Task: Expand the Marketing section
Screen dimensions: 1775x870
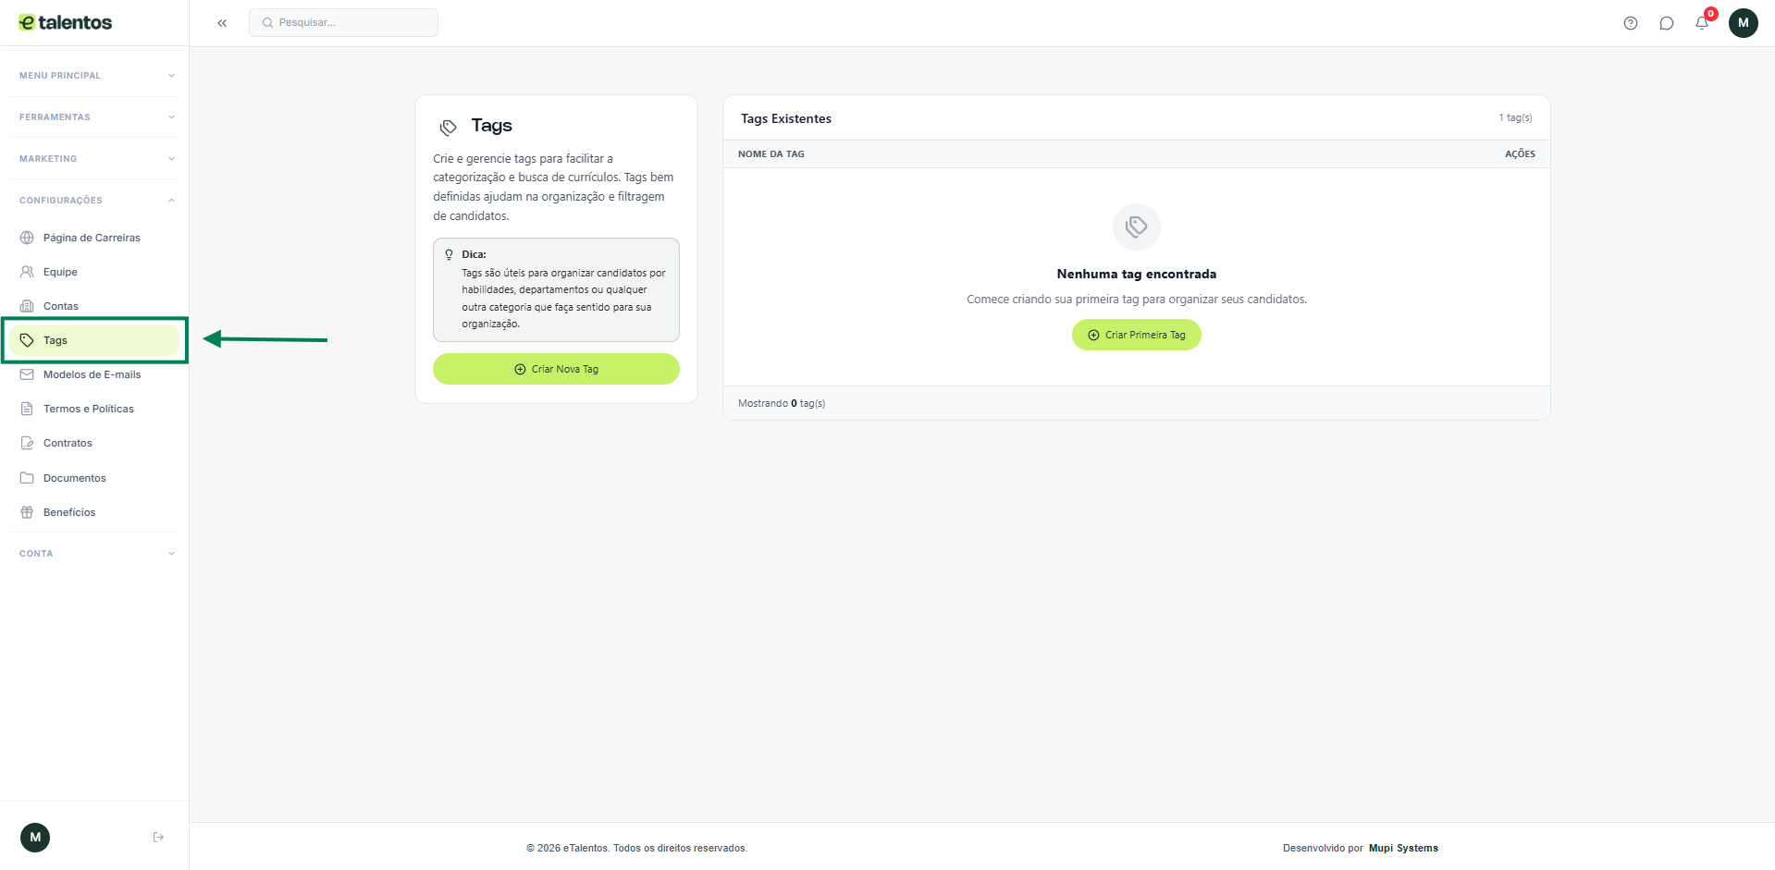Action: 95,159
